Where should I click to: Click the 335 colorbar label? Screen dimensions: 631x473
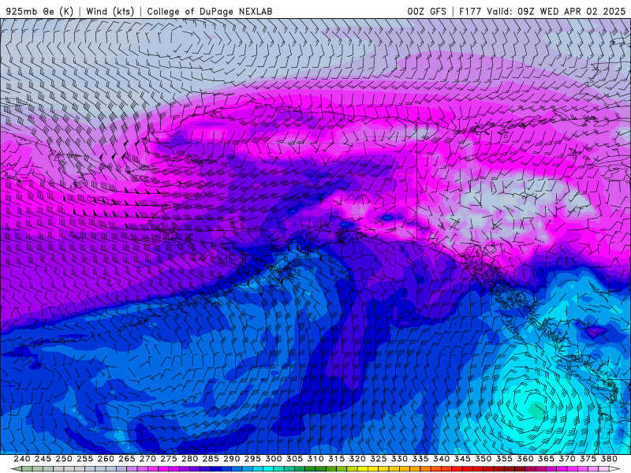point(420,459)
